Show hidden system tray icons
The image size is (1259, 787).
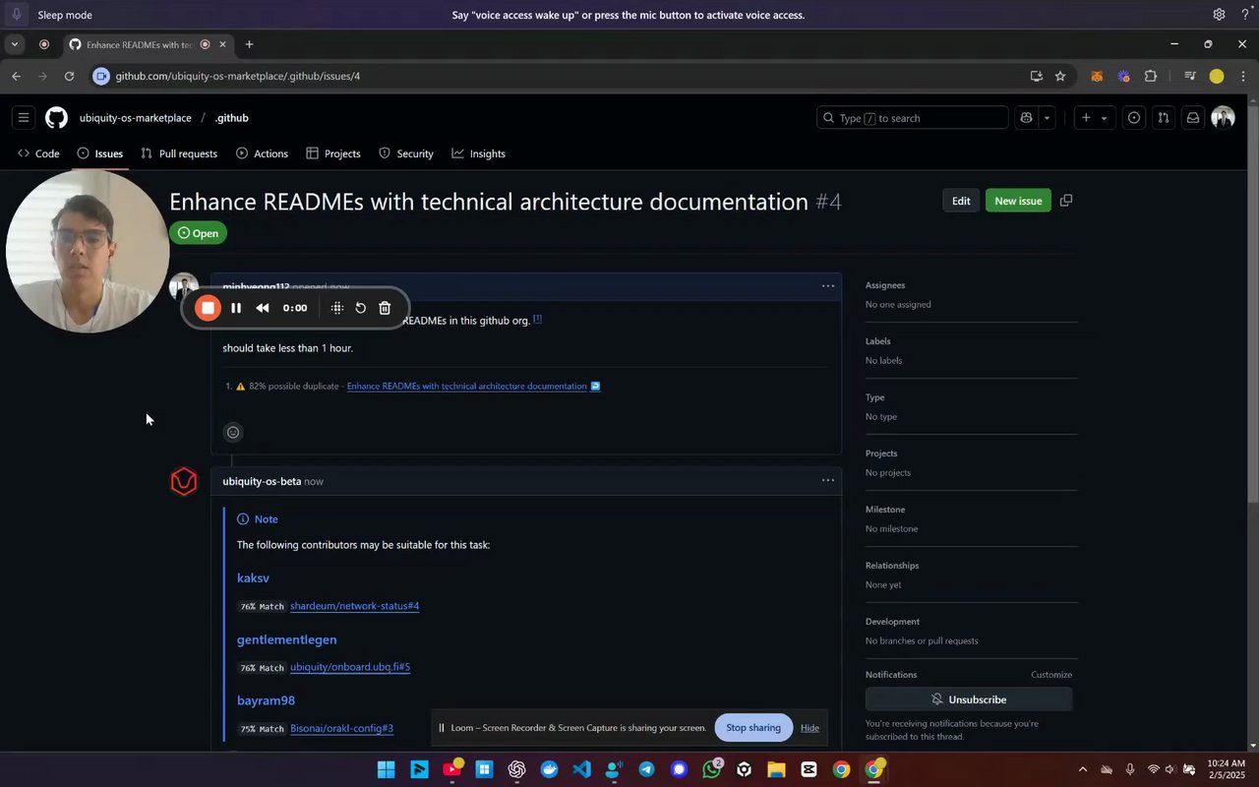tap(1083, 769)
